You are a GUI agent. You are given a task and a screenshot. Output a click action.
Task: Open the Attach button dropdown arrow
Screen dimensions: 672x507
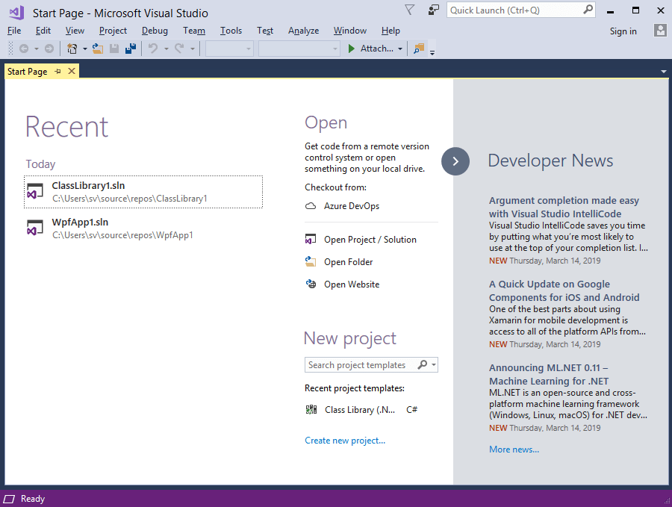(x=400, y=49)
